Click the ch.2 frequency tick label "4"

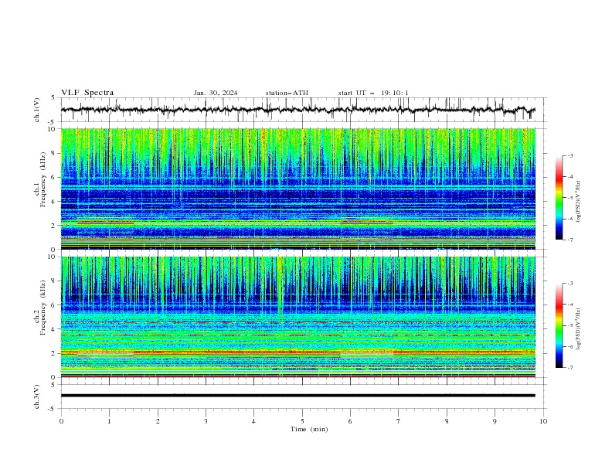click(54, 329)
